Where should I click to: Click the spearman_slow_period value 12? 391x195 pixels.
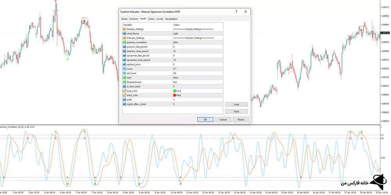[174, 60]
